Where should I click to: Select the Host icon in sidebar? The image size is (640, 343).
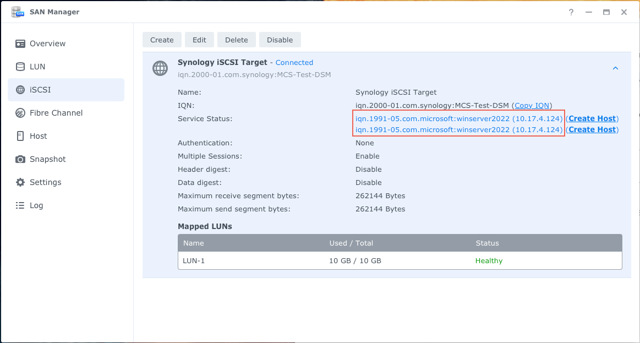coord(20,136)
